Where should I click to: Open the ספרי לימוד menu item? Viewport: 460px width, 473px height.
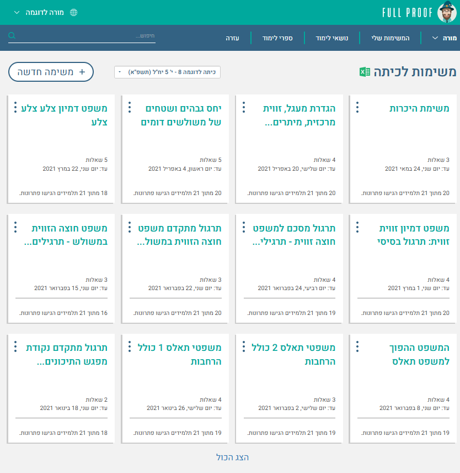pyautogui.click(x=279, y=38)
